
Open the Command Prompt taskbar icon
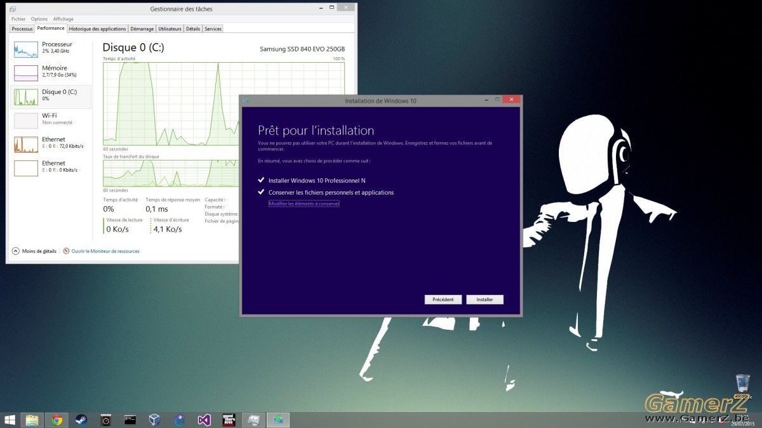point(130,420)
